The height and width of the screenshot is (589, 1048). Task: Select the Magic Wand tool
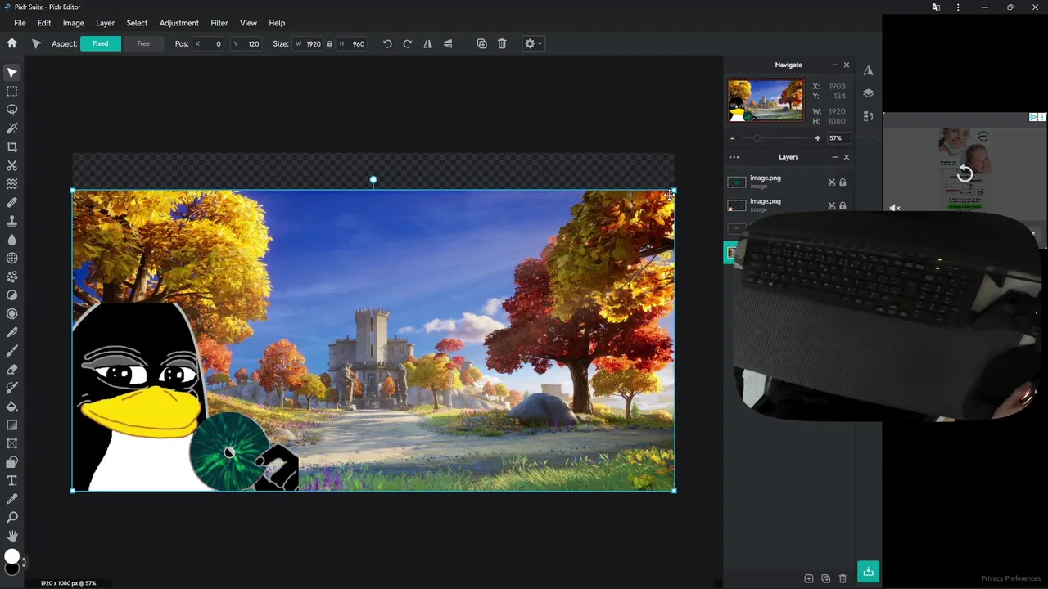(11, 128)
